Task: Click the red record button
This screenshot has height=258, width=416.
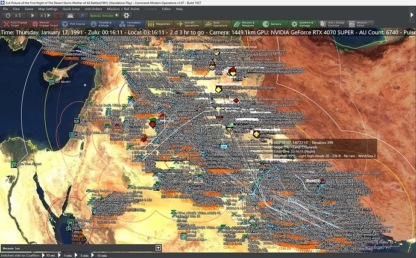Action: tap(58, 16)
